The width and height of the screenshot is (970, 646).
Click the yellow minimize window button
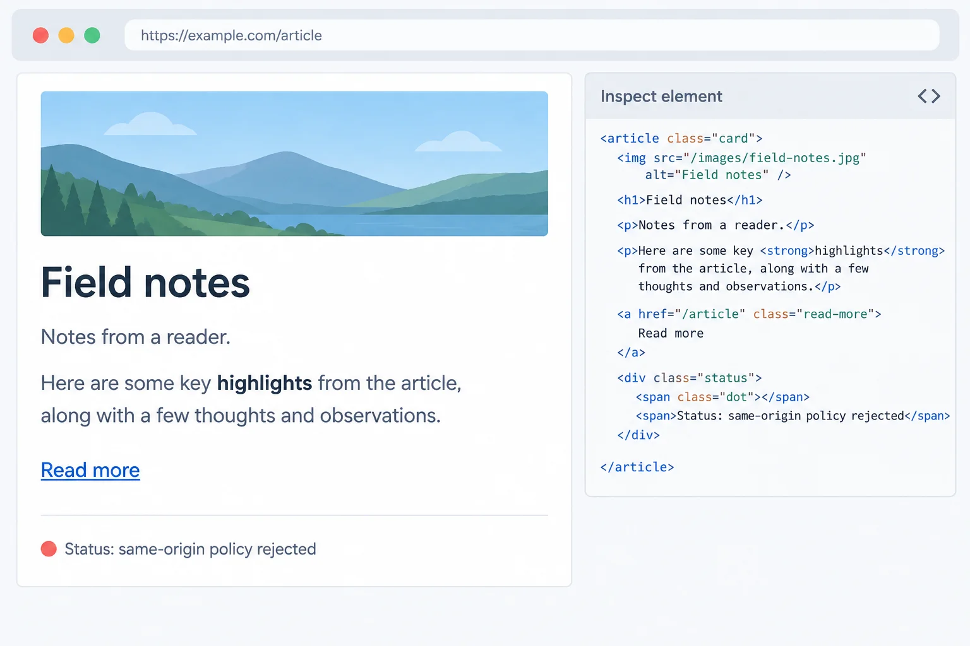click(66, 35)
